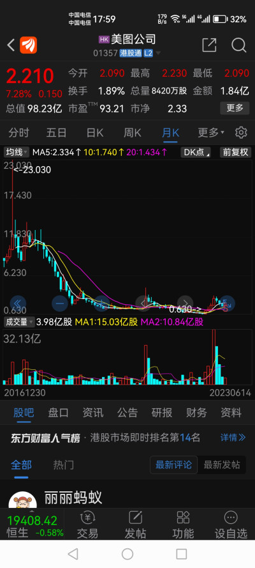This screenshot has width=255, height=568.
Task: Toggle the 前复权 adjustment option
Action: coord(235,152)
